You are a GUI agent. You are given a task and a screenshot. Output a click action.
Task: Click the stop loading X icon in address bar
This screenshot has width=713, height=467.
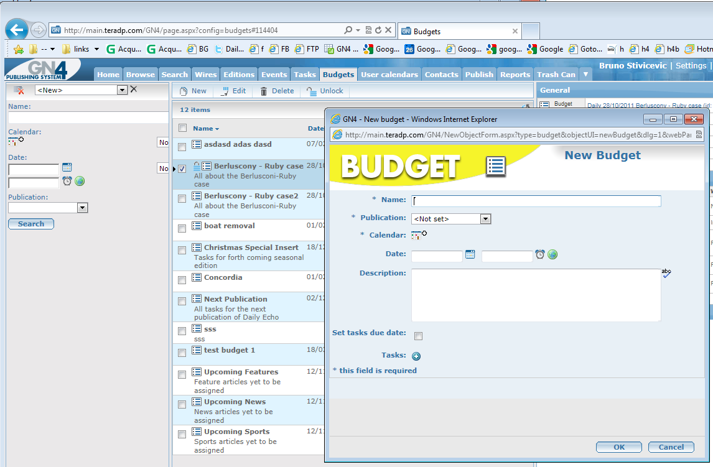point(388,30)
